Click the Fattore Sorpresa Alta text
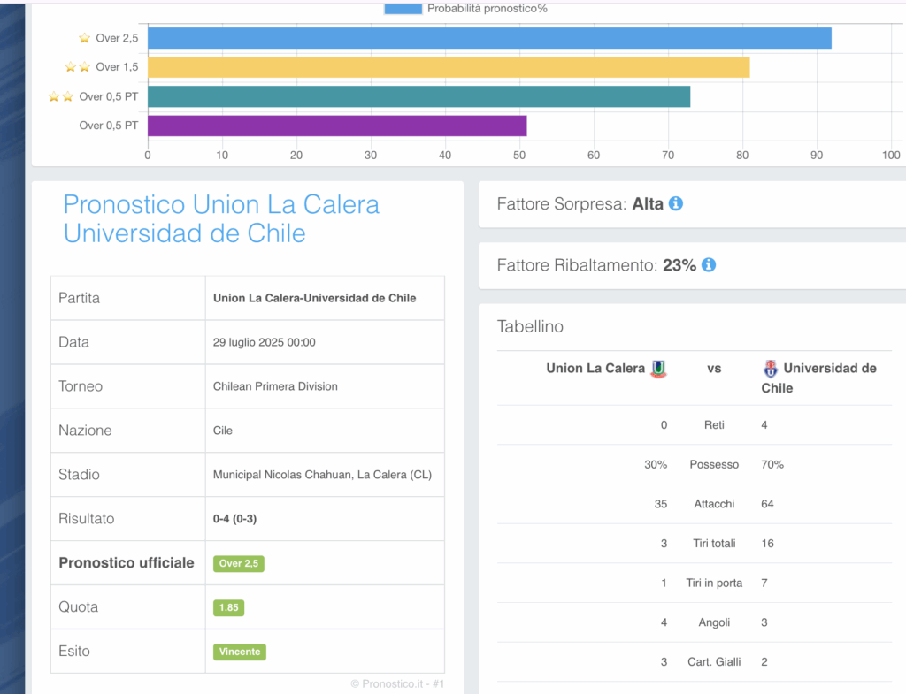Image resolution: width=906 pixels, height=694 pixels. pyautogui.click(x=580, y=204)
